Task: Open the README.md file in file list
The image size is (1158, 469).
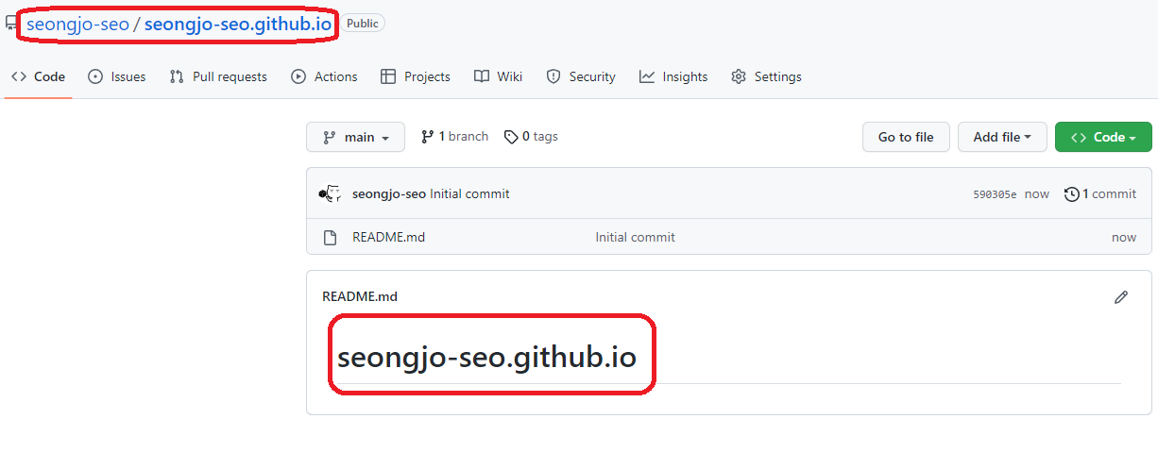Action: [x=388, y=237]
